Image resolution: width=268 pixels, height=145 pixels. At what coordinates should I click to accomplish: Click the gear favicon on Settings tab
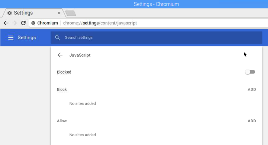(10, 13)
